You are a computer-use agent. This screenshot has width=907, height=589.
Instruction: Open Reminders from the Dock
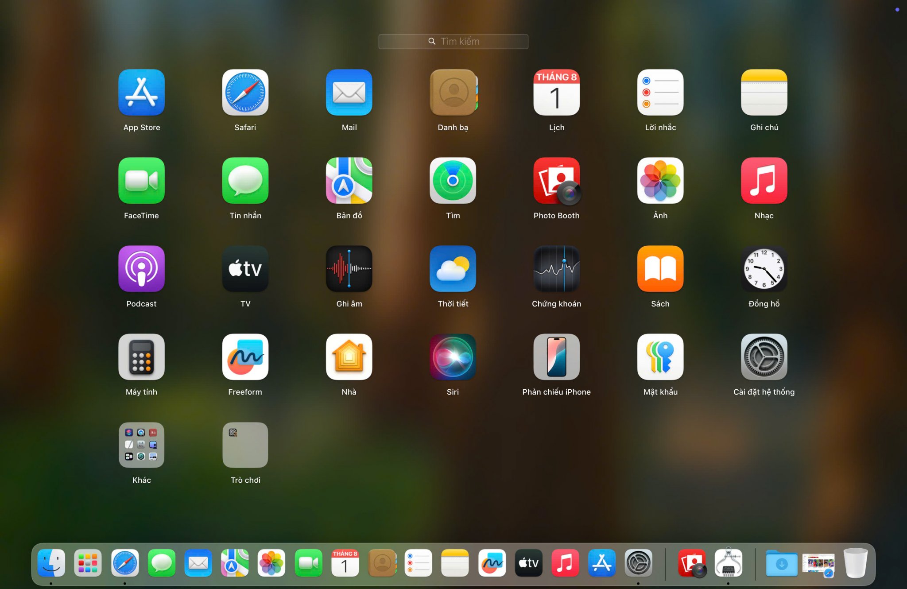click(x=419, y=563)
